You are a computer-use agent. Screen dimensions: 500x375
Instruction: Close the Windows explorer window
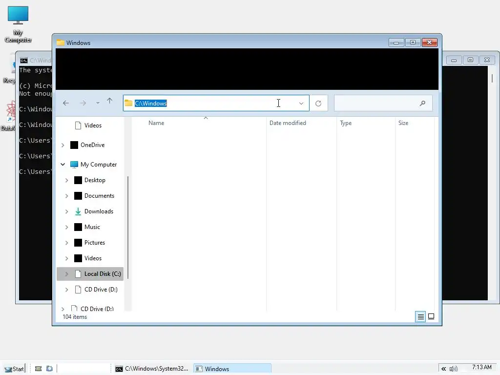point(430,43)
